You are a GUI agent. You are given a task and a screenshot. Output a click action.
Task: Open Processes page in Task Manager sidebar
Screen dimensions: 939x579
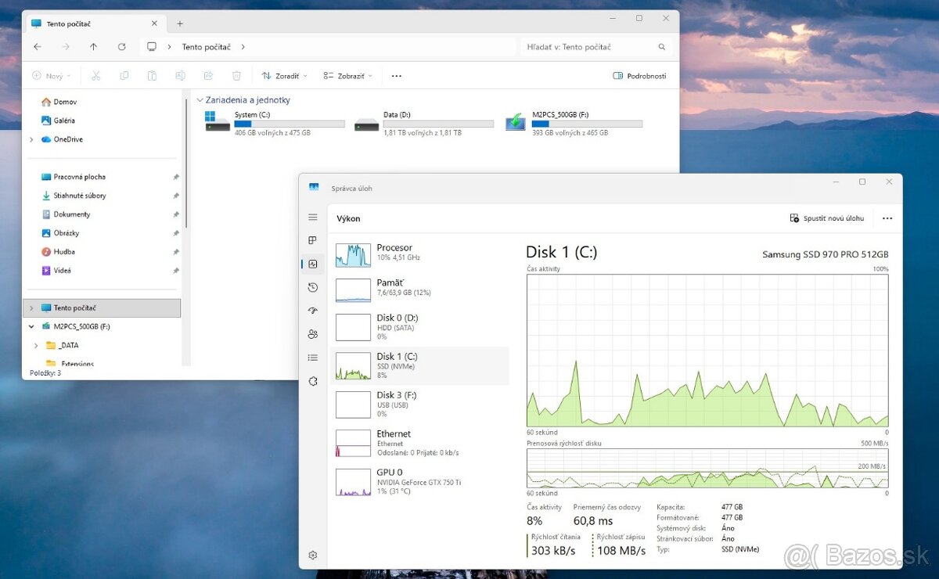coord(313,240)
